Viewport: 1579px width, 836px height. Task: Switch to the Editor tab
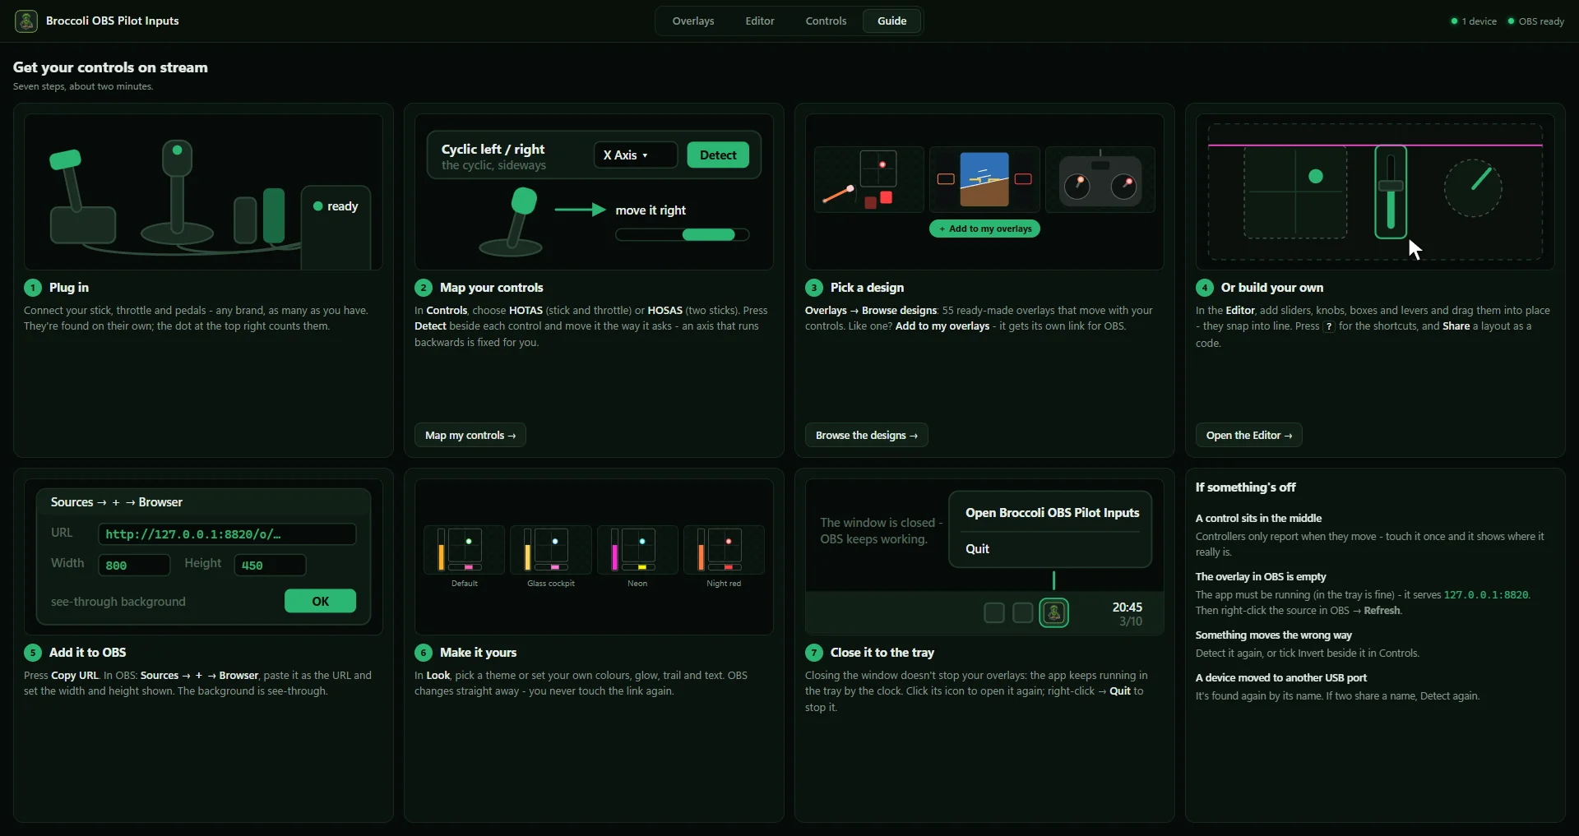[760, 21]
